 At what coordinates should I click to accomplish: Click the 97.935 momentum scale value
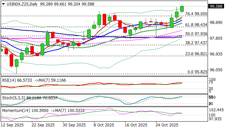click(215, 119)
